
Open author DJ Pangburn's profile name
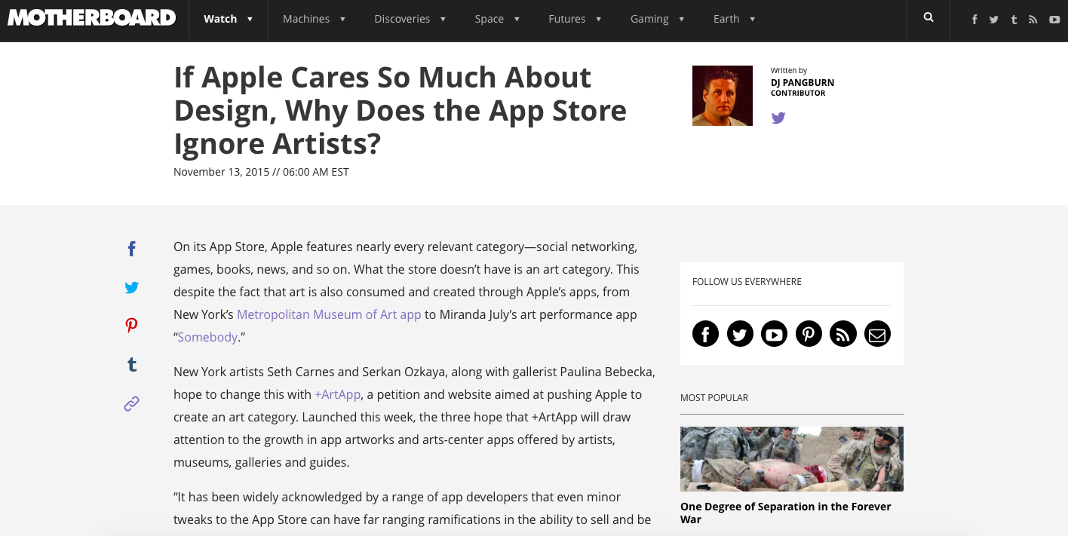803,82
